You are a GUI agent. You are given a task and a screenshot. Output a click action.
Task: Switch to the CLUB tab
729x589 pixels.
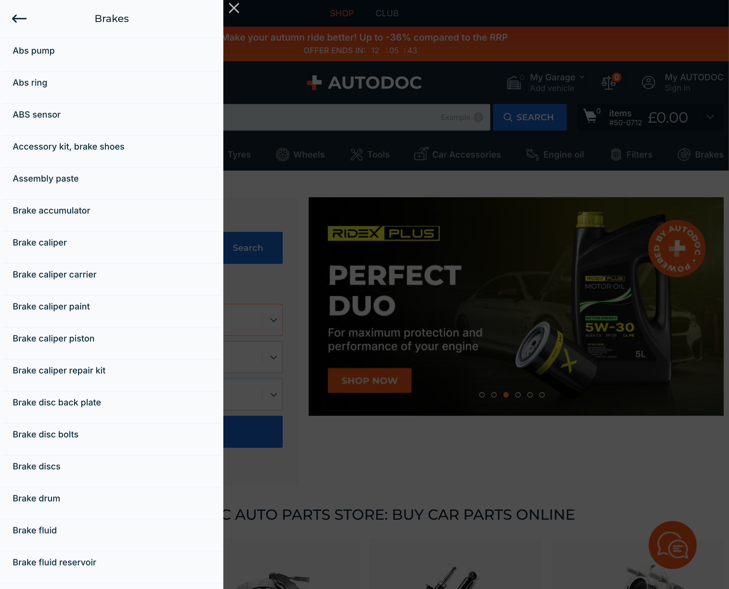point(387,13)
